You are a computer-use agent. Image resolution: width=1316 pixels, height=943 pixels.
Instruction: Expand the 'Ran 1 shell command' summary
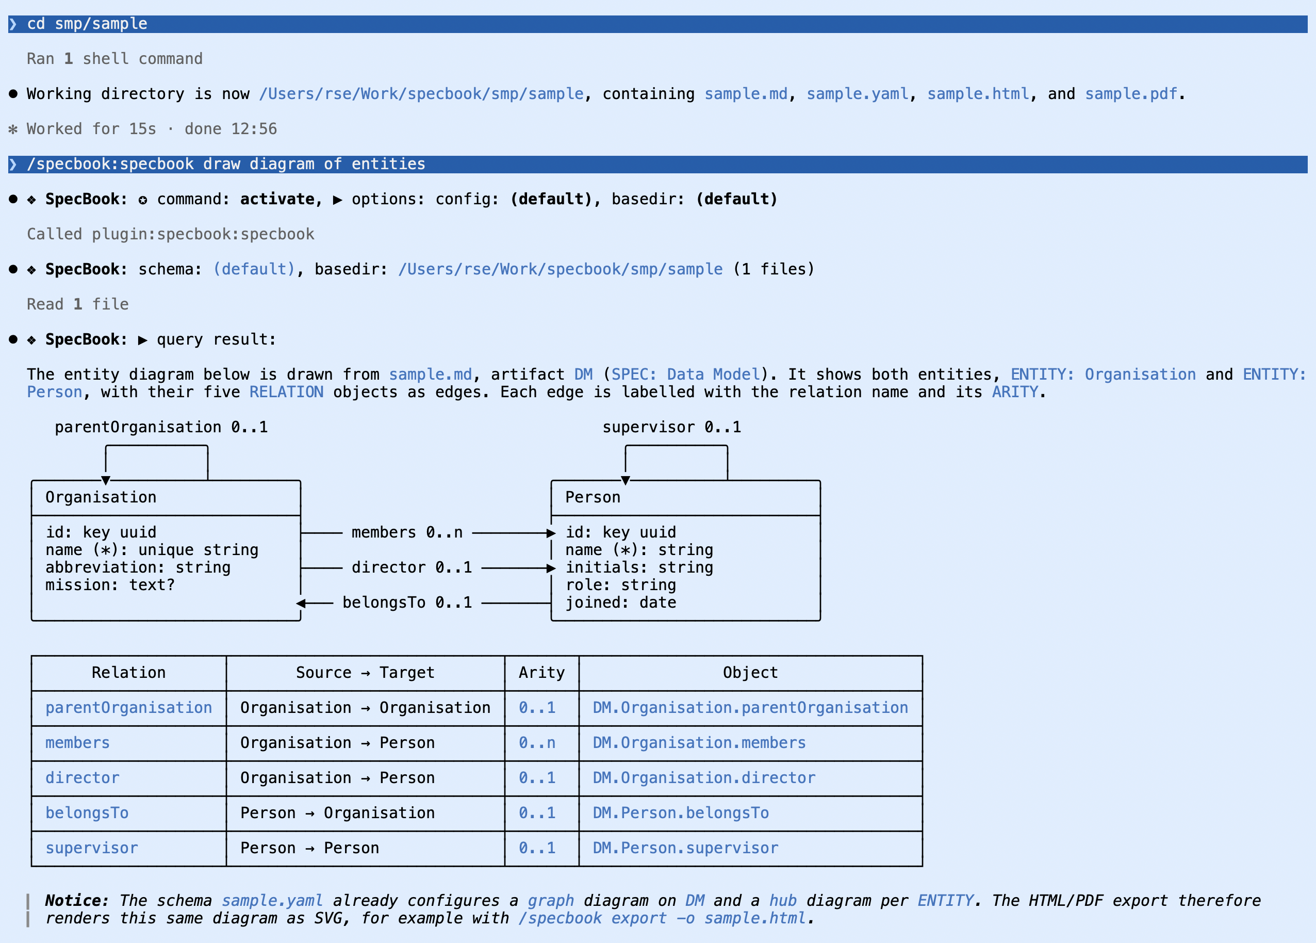pos(115,59)
